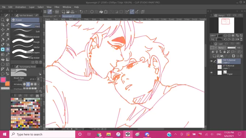
Task: Click the pink main color swatch
Action: click(x=3, y=80)
